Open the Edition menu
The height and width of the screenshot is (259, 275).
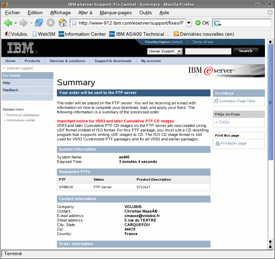coord(35,12)
